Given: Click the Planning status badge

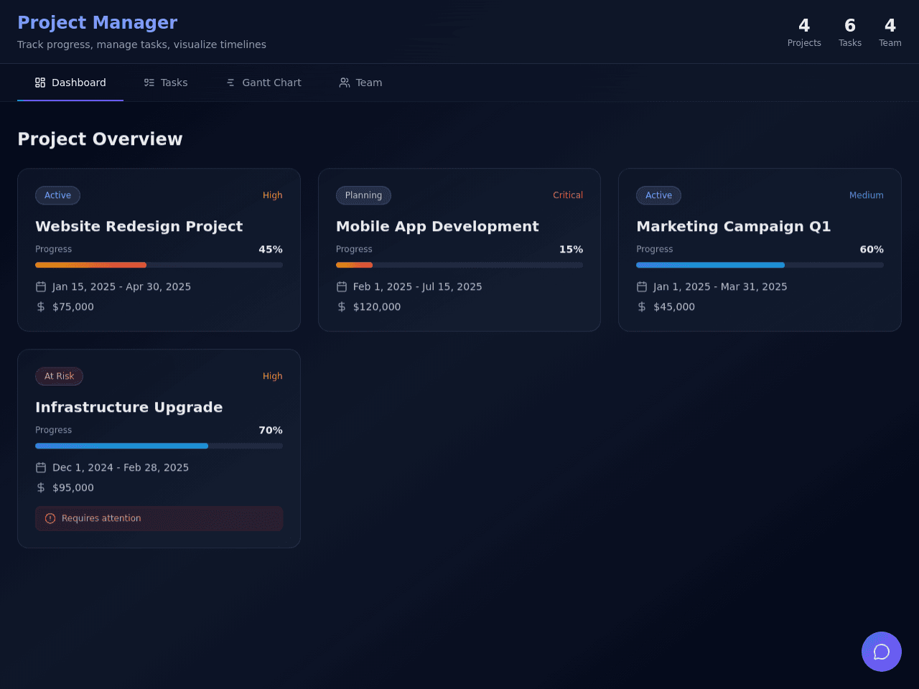Looking at the screenshot, I should 363,195.
